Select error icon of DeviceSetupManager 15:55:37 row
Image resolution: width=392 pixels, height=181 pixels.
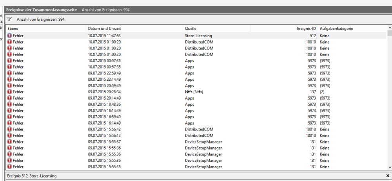tap(9, 142)
